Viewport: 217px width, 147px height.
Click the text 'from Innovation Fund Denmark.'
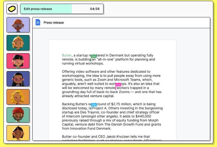coord(87,129)
